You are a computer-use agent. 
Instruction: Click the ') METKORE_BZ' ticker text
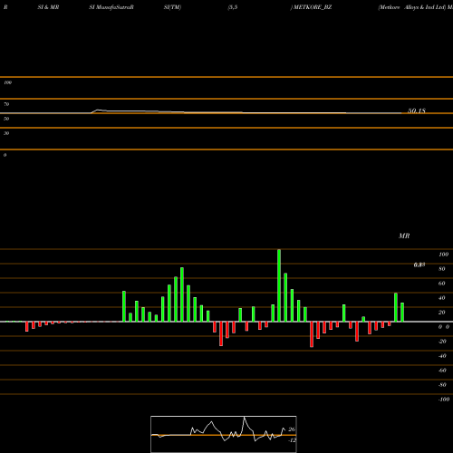tap(311, 7)
